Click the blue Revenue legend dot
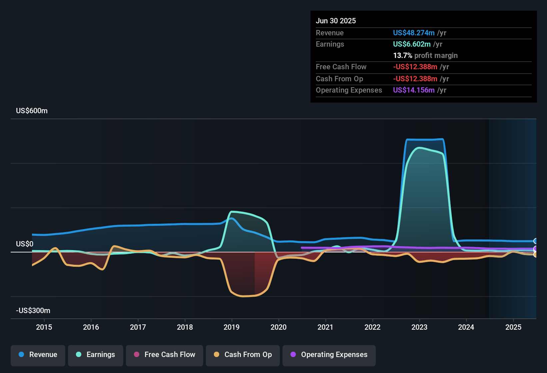The width and height of the screenshot is (547, 373). click(21, 355)
